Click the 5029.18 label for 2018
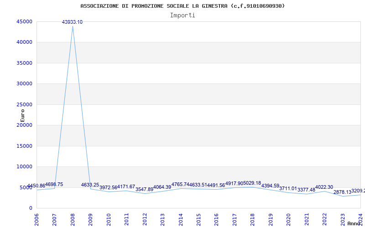Image resolution: width=365 pixels, height=228 pixels. click(x=252, y=183)
